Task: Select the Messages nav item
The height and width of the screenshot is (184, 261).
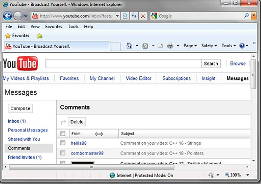Action: point(238,78)
